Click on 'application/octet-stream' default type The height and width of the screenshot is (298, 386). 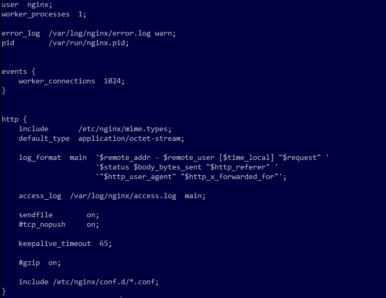(x=131, y=138)
